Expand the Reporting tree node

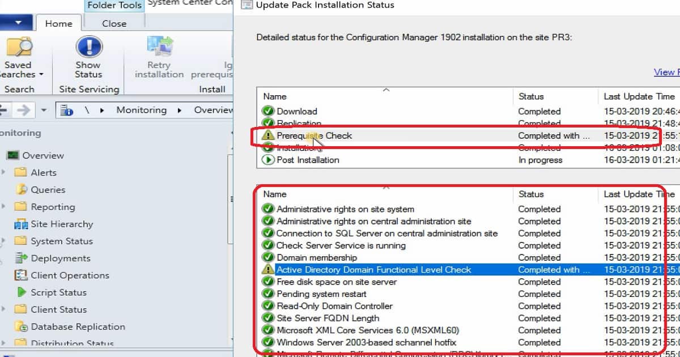coord(4,207)
